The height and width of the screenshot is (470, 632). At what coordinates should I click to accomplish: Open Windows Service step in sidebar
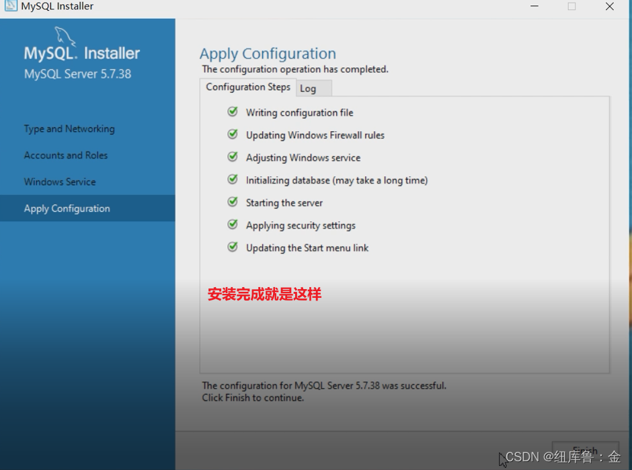(x=60, y=182)
